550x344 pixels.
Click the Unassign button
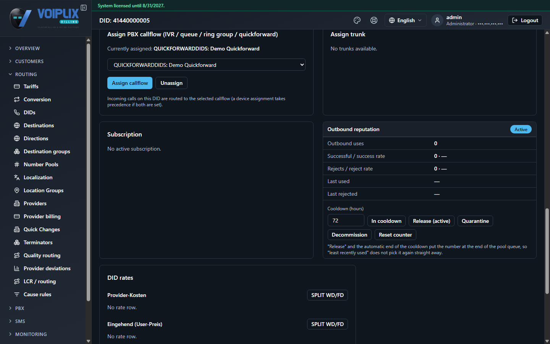[171, 83]
